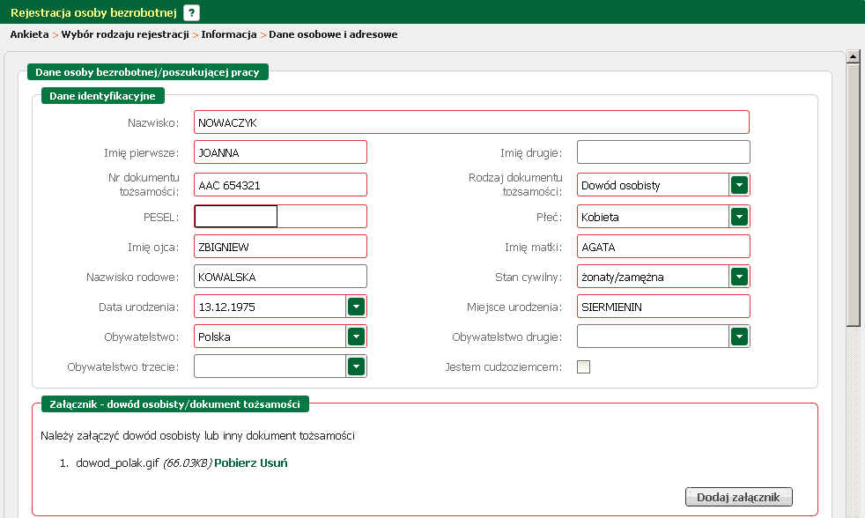
Task: Click into the PESEL input field
Action: point(280,216)
